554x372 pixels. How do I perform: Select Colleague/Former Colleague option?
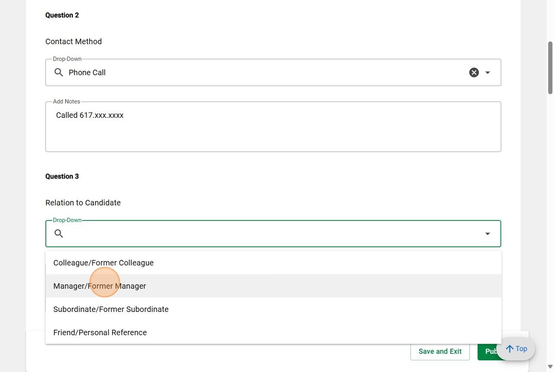click(x=103, y=263)
